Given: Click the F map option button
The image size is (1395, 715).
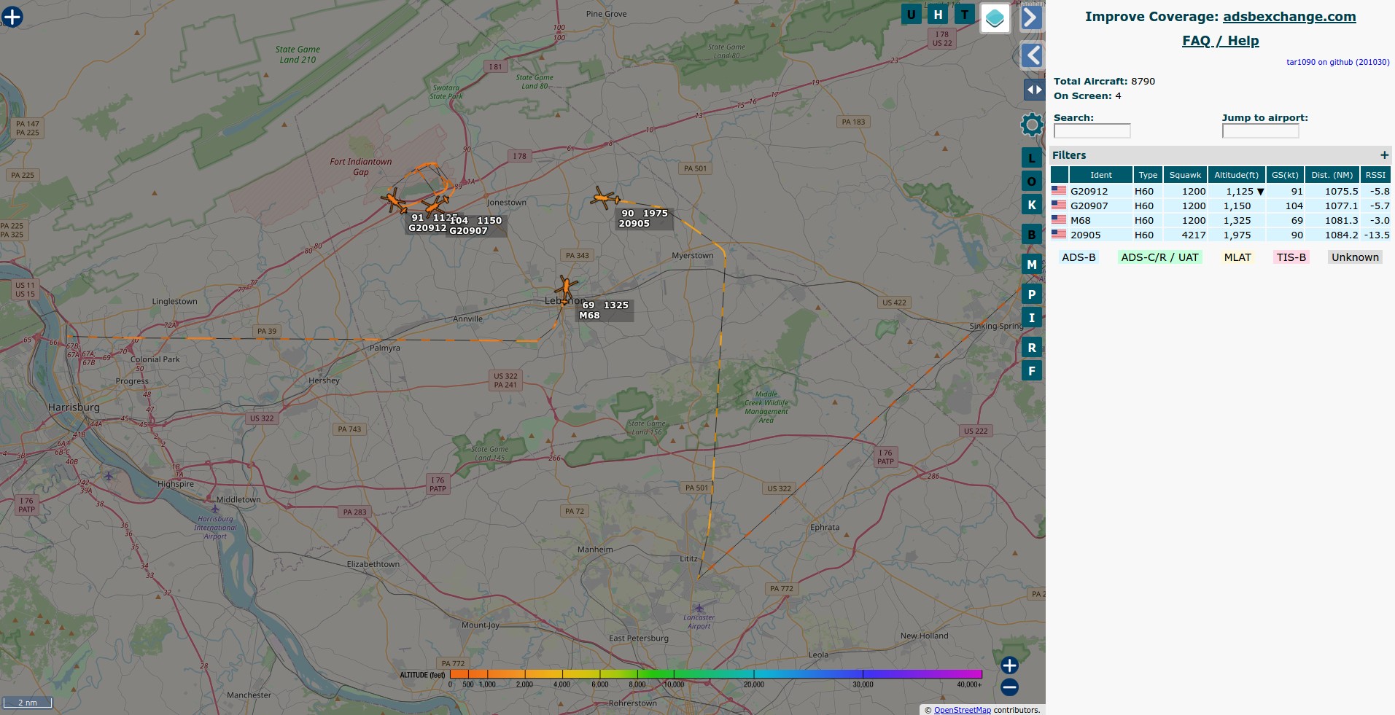Looking at the screenshot, I should click(1031, 371).
